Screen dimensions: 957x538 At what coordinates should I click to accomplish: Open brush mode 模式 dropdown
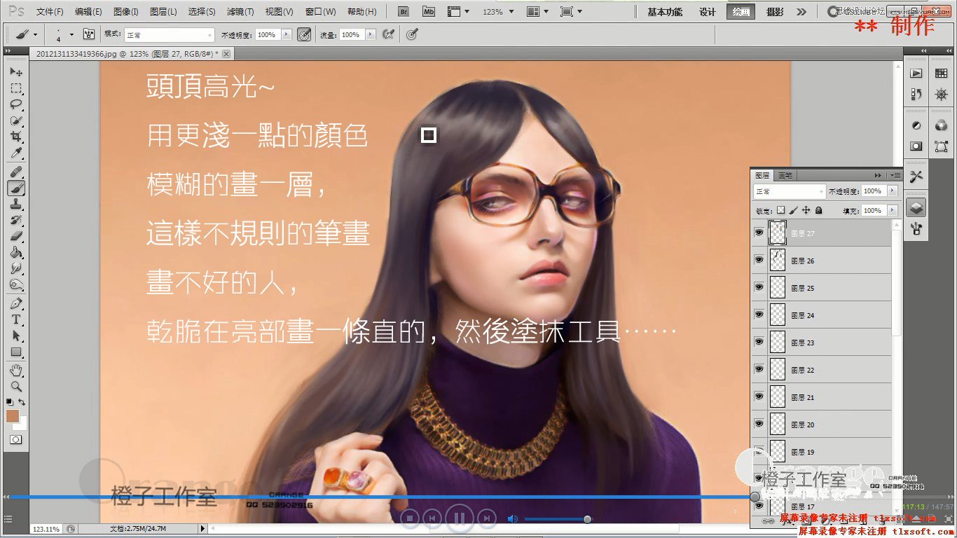(169, 35)
